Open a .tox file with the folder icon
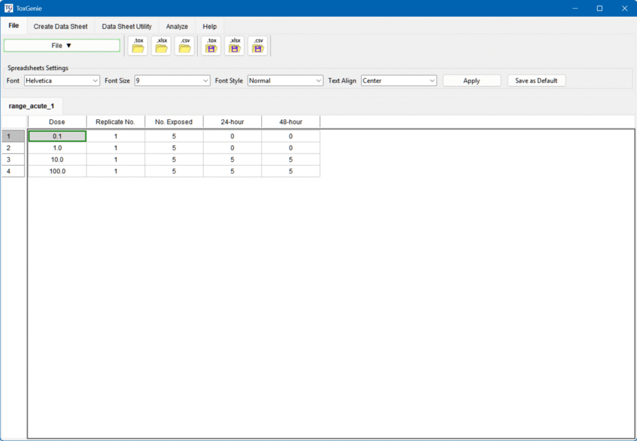This screenshot has width=637, height=441. pyautogui.click(x=138, y=45)
